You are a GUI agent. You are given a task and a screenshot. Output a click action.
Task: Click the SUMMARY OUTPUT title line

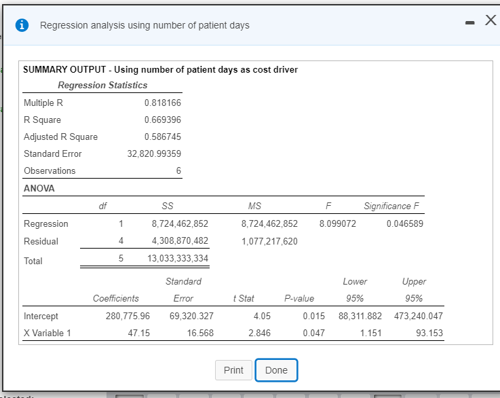(x=160, y=69)
